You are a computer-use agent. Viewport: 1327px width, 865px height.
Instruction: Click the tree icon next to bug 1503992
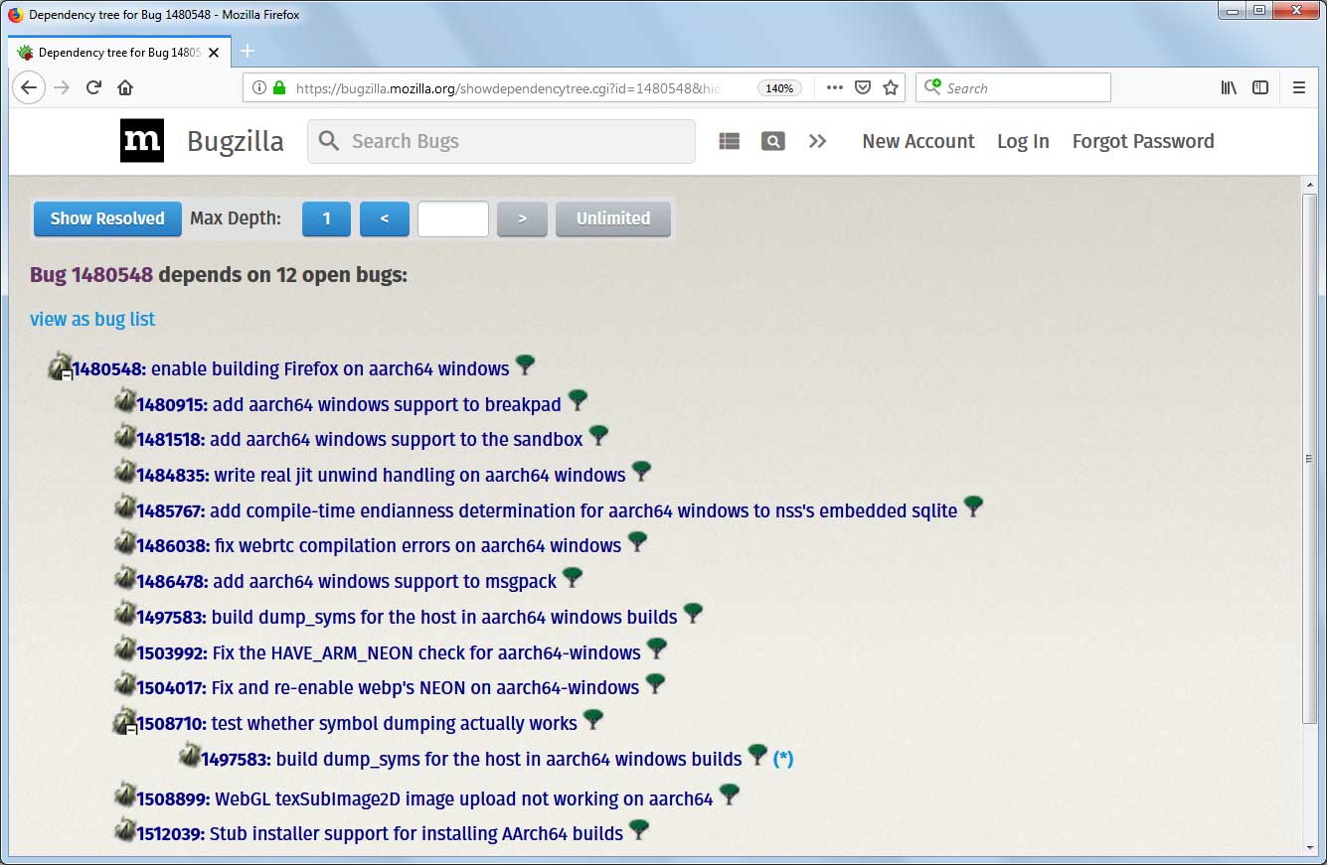point(656,649)
